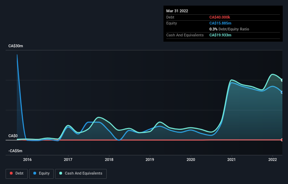Toggle the Equity legend button
This screenshot has height=184, width=288.
[x=41, y=174]
